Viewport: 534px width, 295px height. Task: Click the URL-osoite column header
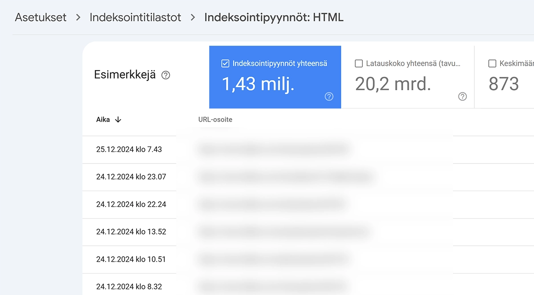[215, 119]
